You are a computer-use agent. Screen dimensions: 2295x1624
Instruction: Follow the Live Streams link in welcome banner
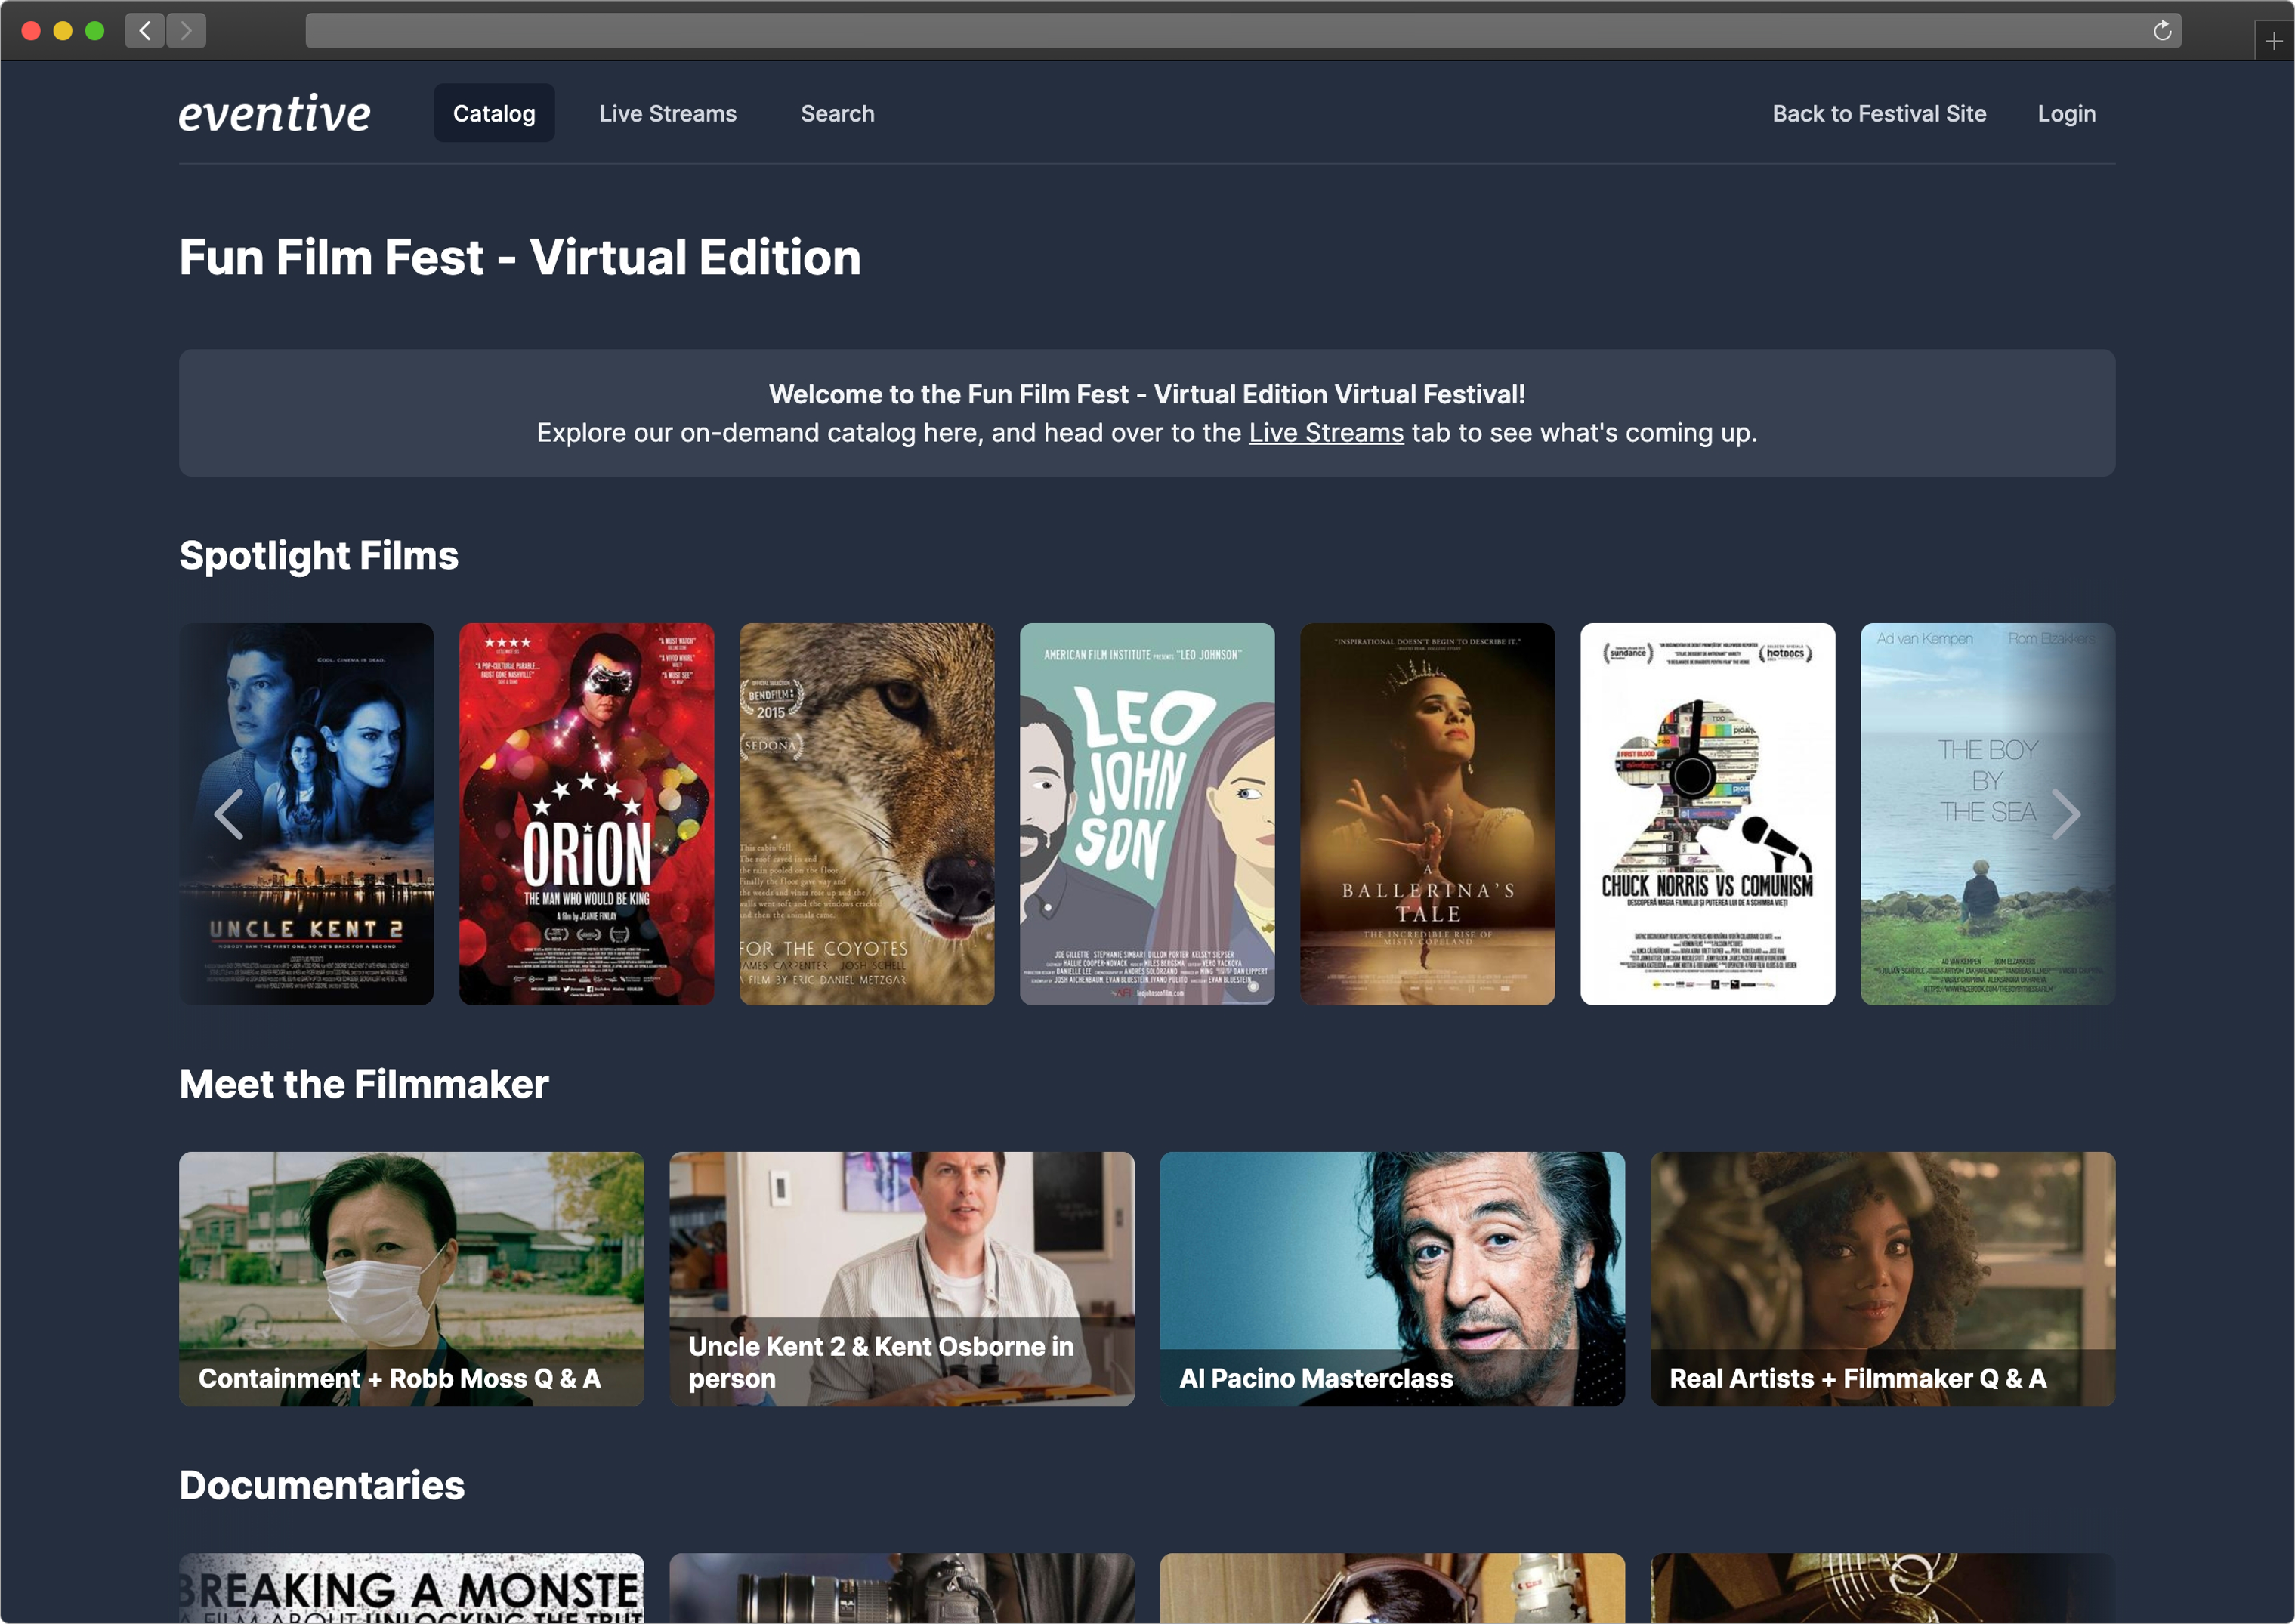click(1326, 433)
